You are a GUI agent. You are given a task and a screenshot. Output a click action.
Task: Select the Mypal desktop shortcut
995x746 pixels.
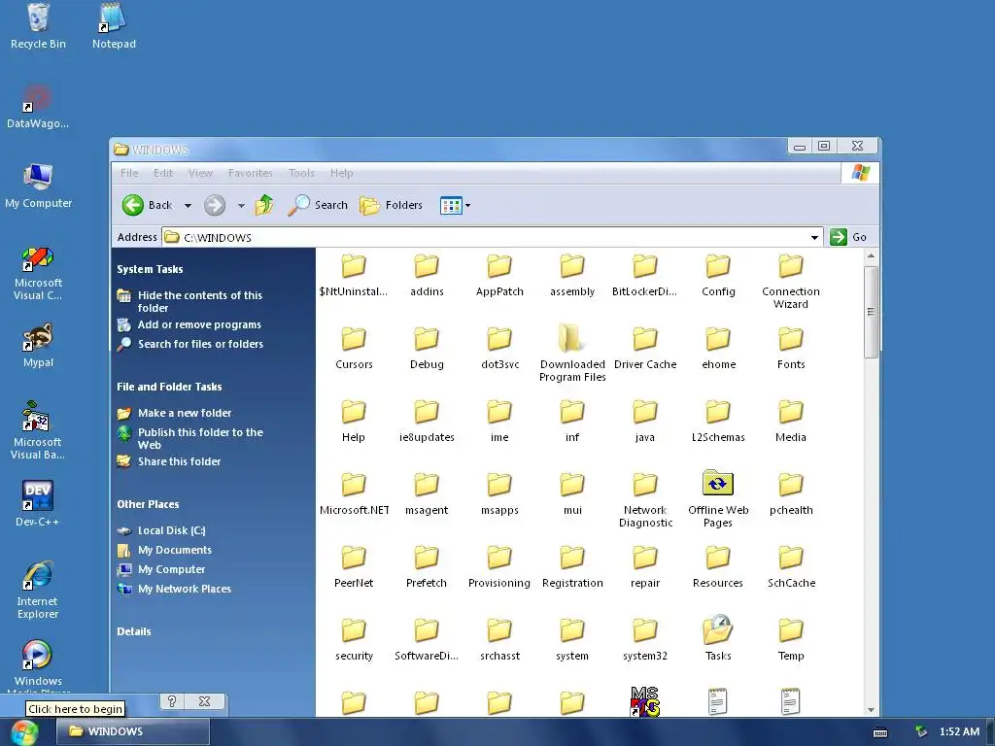[38, 345]
